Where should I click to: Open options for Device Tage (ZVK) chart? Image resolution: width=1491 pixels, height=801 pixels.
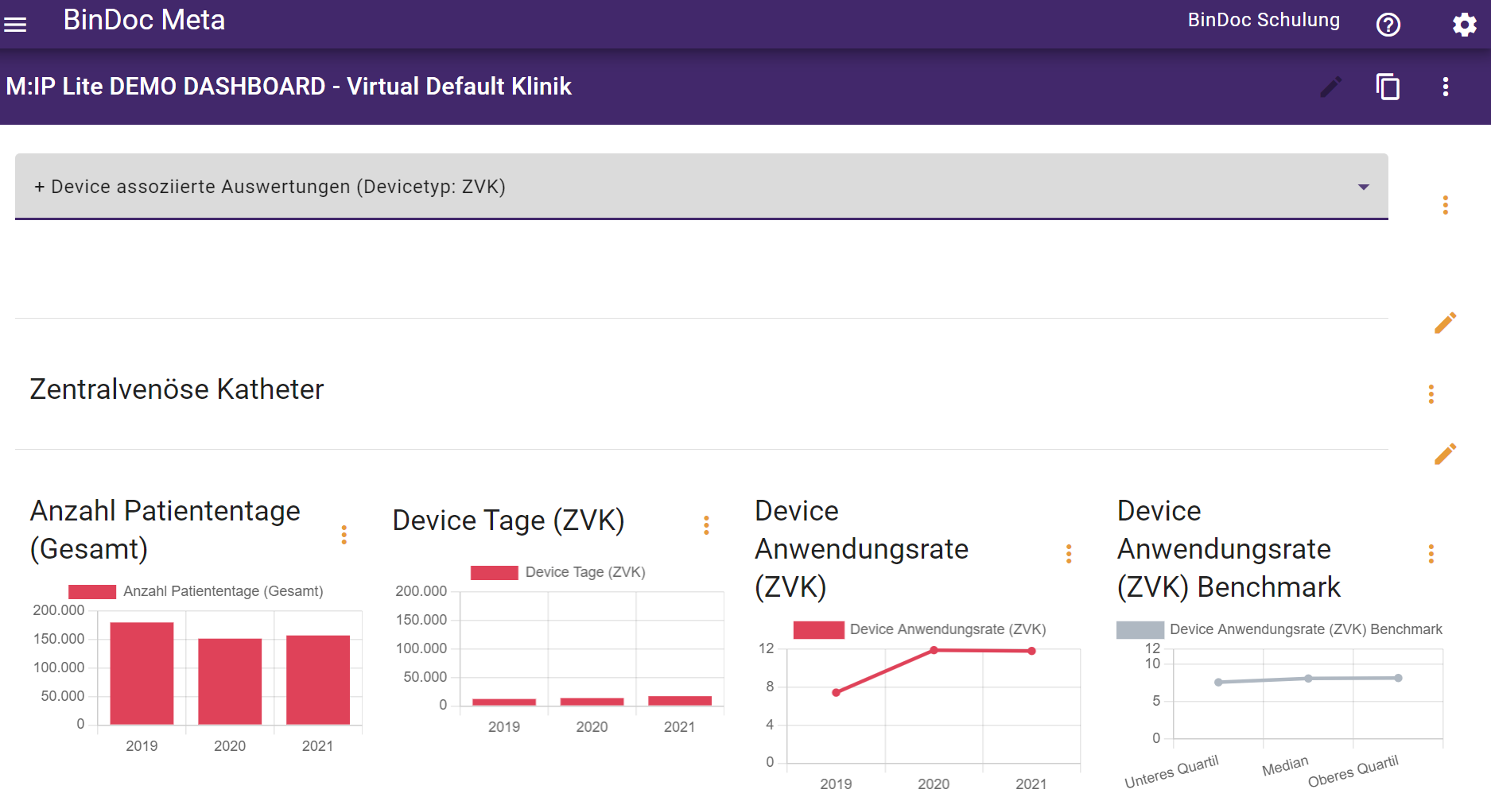click(x=706, y=525)
